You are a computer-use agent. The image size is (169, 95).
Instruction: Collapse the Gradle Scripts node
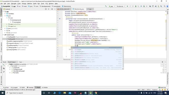click(x=3, y=35)
